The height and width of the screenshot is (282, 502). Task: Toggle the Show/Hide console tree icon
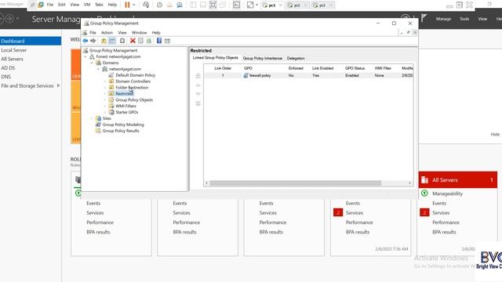tap(112, 41)
